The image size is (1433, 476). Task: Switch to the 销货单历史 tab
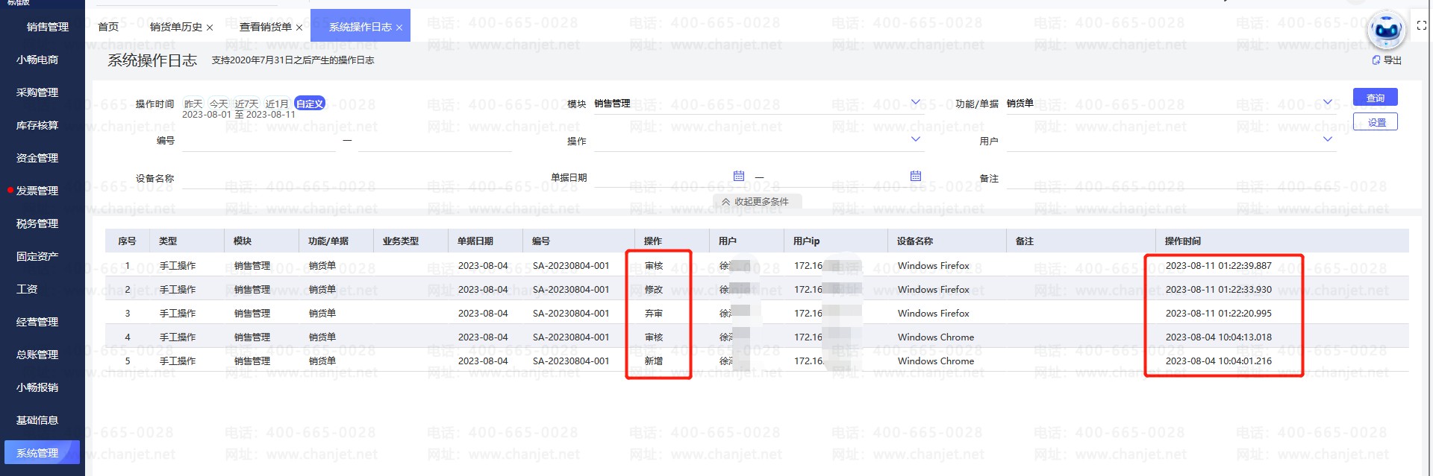click(176, 27)
